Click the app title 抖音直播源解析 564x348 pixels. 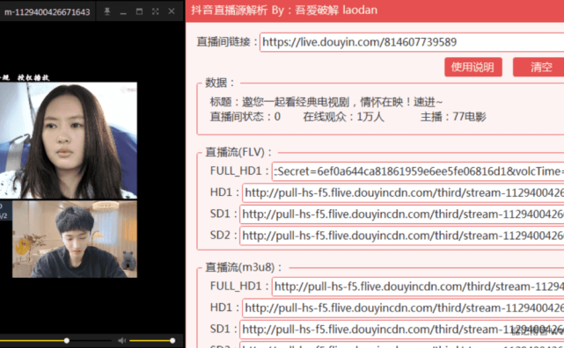[x=229, y=10]
